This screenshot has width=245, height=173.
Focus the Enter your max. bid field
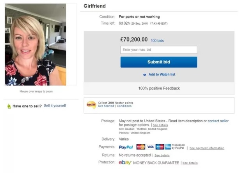pos(158,50)
